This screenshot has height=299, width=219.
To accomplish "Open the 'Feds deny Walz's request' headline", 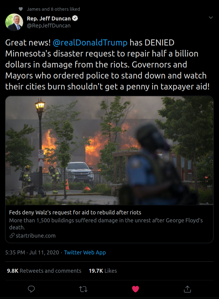I will point(75,213).
